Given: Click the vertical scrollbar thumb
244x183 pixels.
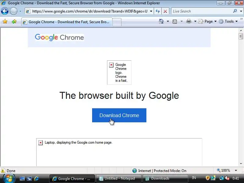Looking at the screenshot, I should [x=241, y=36].
